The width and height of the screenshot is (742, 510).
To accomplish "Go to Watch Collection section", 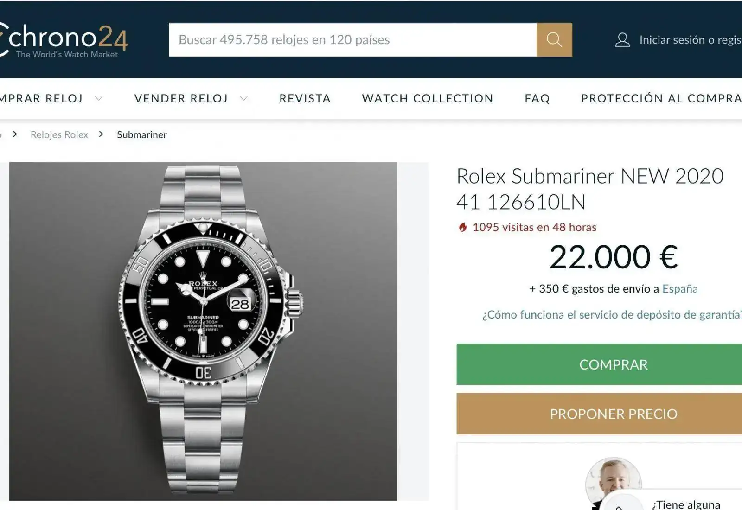I will click(x=428, y=98).
